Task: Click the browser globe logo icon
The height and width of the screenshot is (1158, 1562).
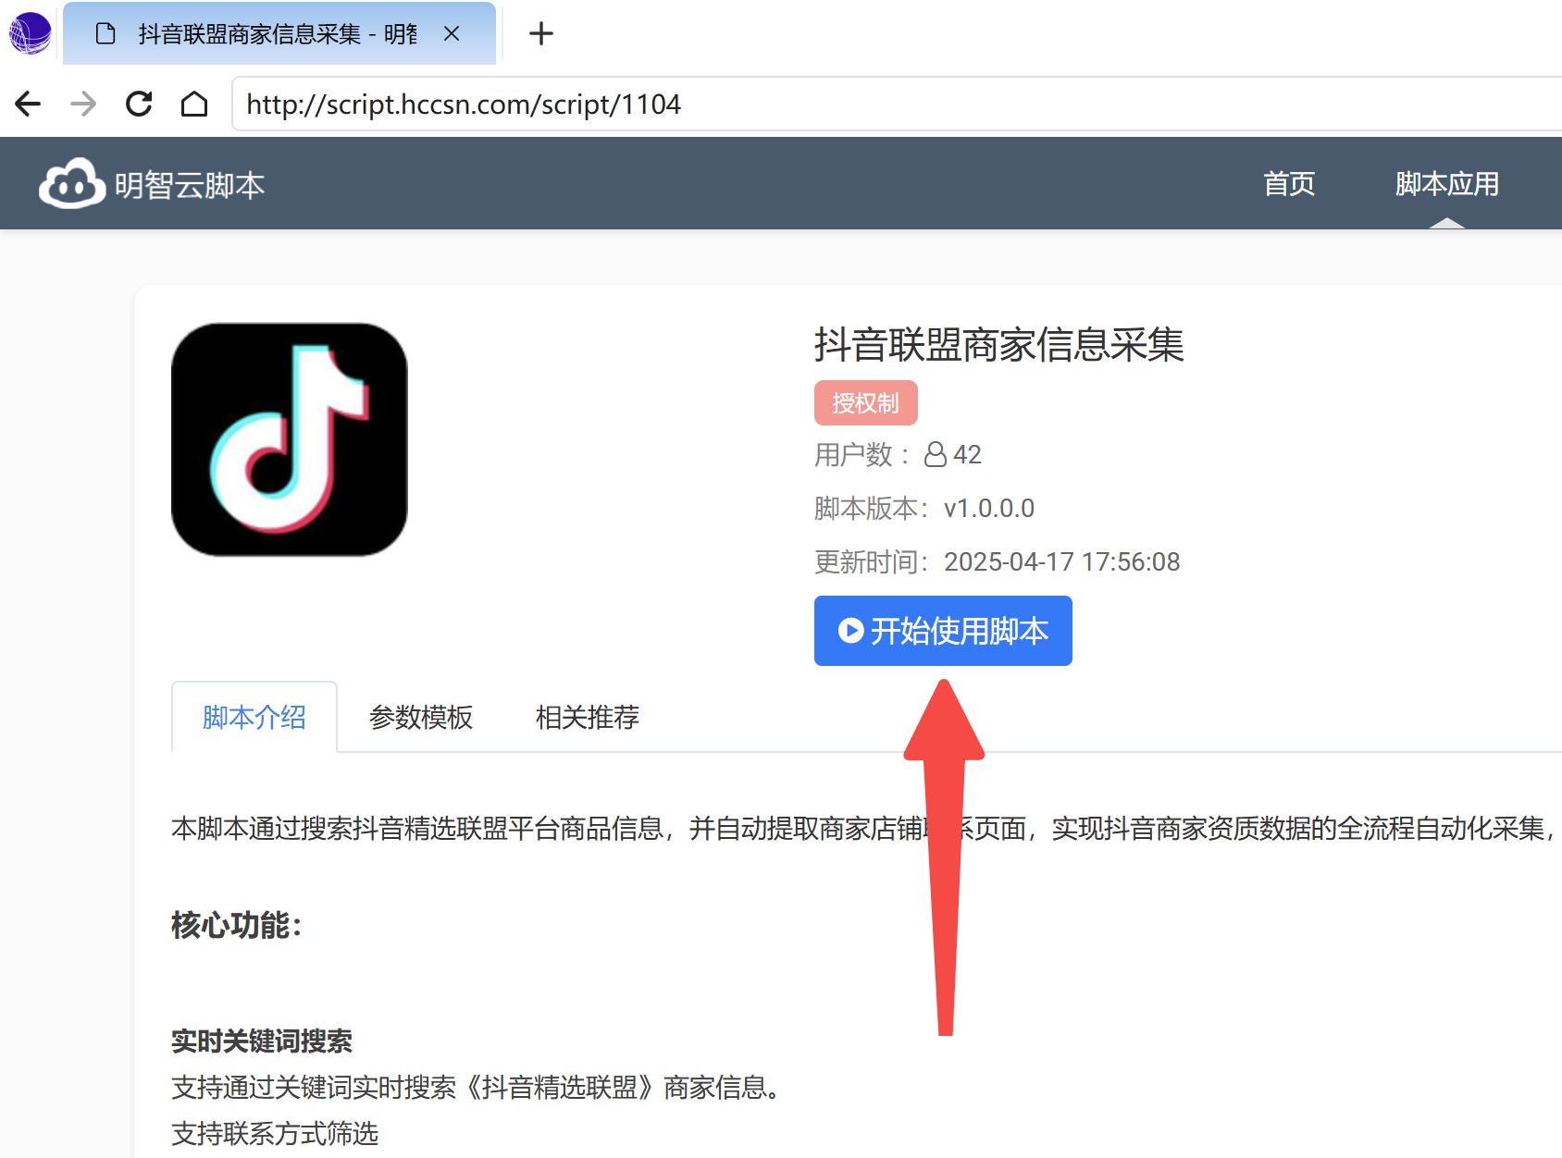Action: pos(31,33)
